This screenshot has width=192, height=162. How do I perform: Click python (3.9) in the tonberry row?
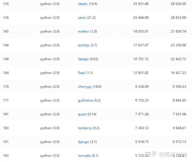click(x=50, y=128)
